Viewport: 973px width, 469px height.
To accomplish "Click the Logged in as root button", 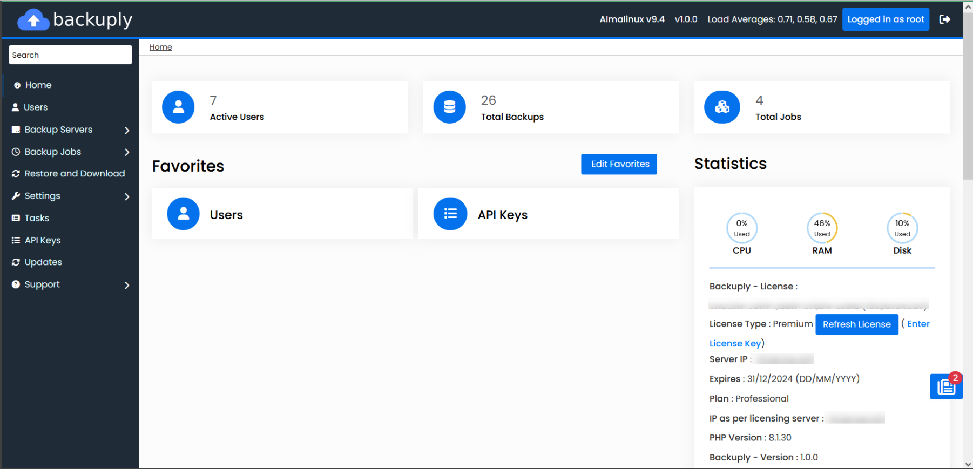I will [x=886, y=19].
